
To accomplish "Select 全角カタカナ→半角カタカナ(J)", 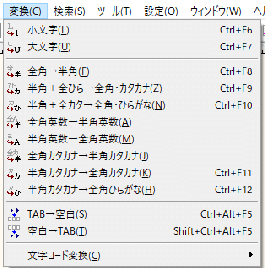I will coord(132,156).
